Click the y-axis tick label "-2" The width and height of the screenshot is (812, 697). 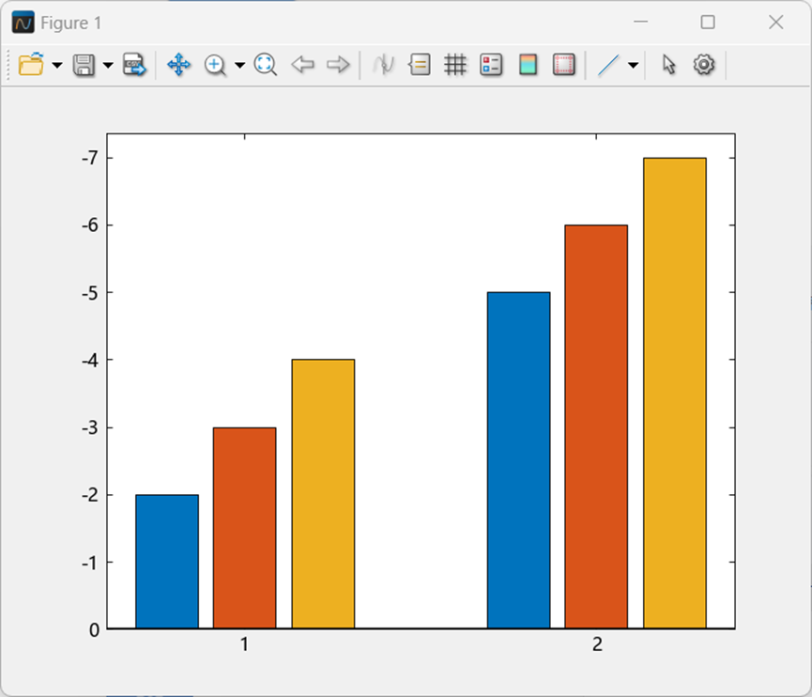tap(90, 495)
